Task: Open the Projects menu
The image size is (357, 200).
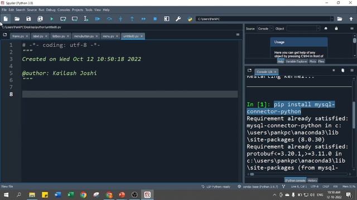Action: coord(78,10)
